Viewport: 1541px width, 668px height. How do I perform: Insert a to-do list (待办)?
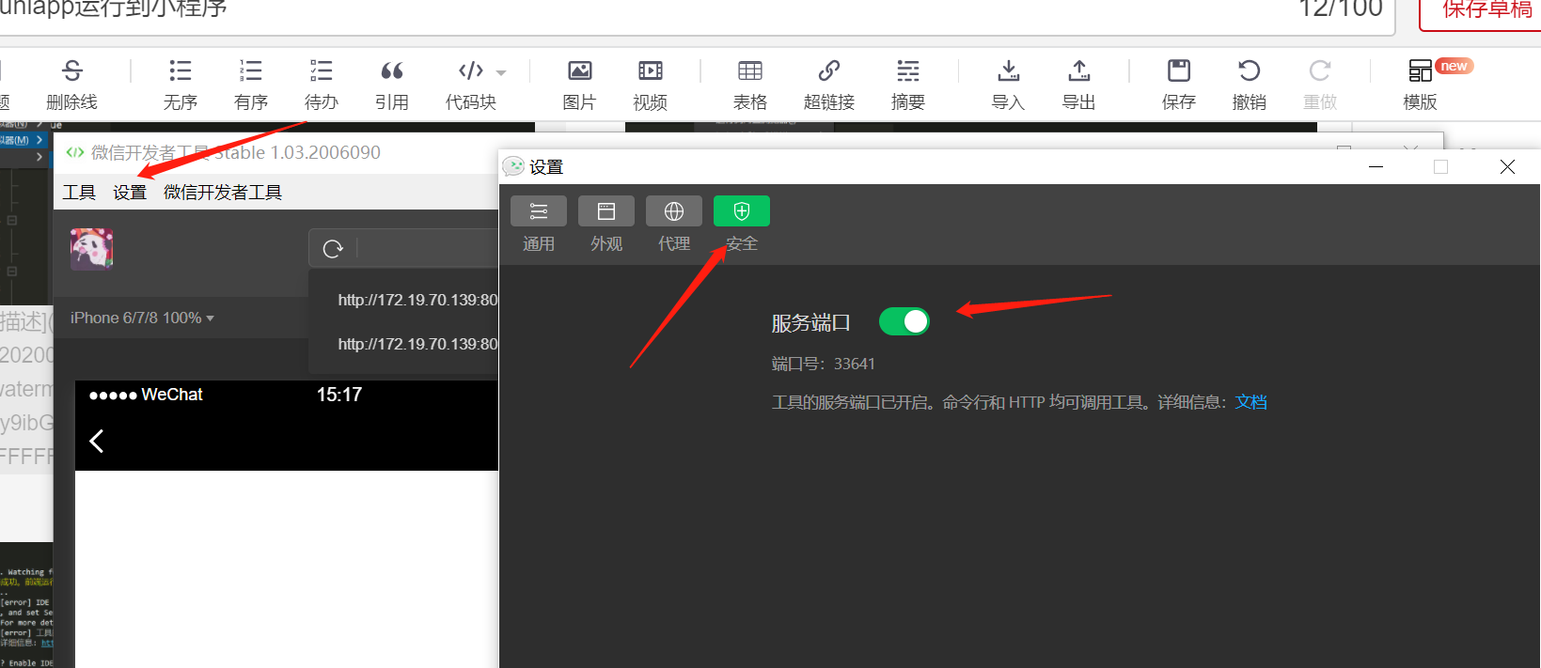click(x=322, y=71)
